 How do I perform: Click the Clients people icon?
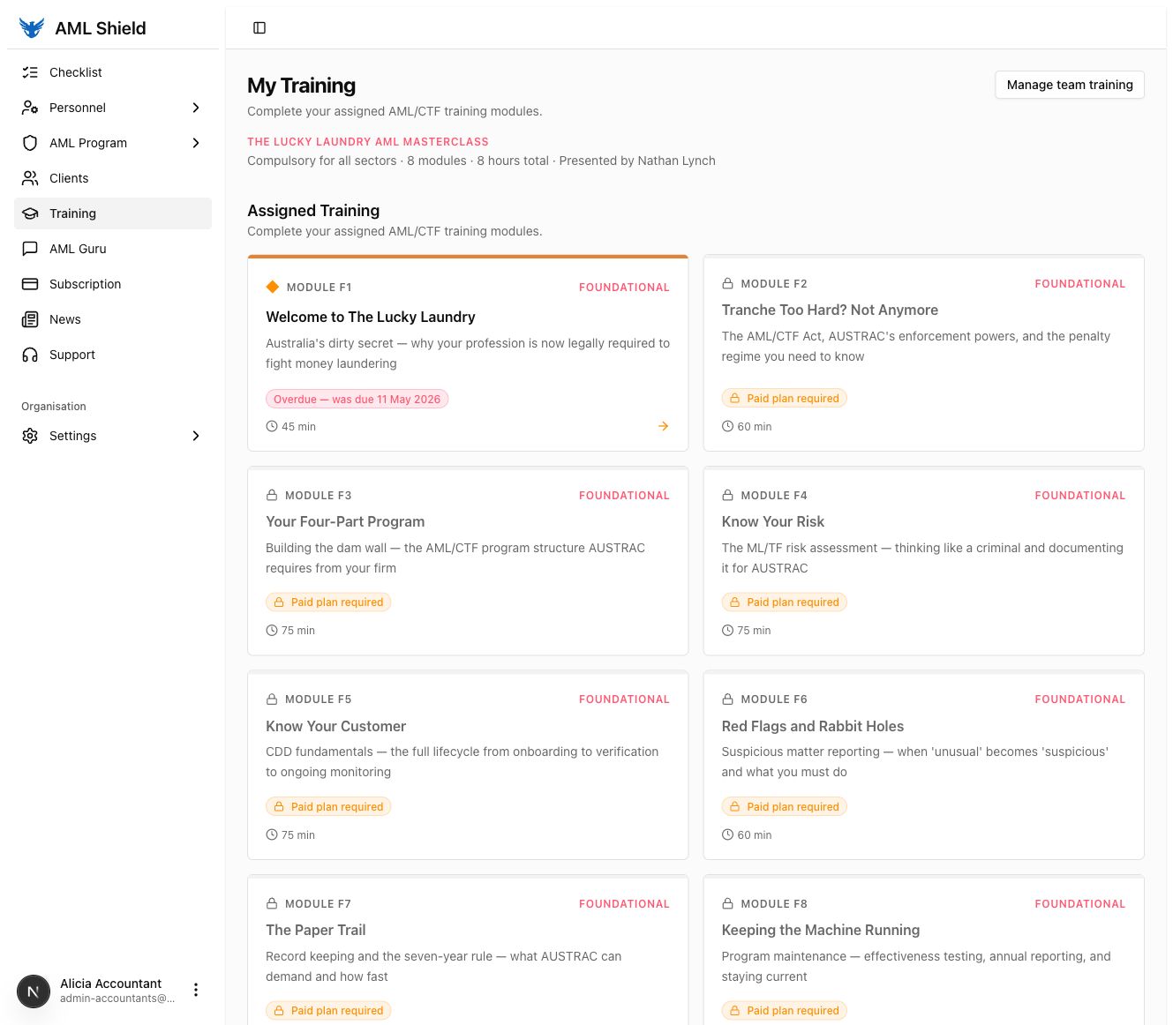pos(30,178)
